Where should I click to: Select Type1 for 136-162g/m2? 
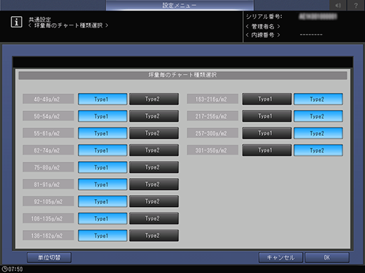click(x=102, y=236)
